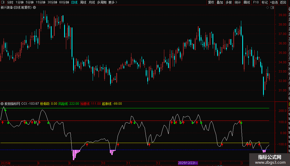290x166 pixels.
Task: Click month 8 on the time axis
Action: (38, 163)
